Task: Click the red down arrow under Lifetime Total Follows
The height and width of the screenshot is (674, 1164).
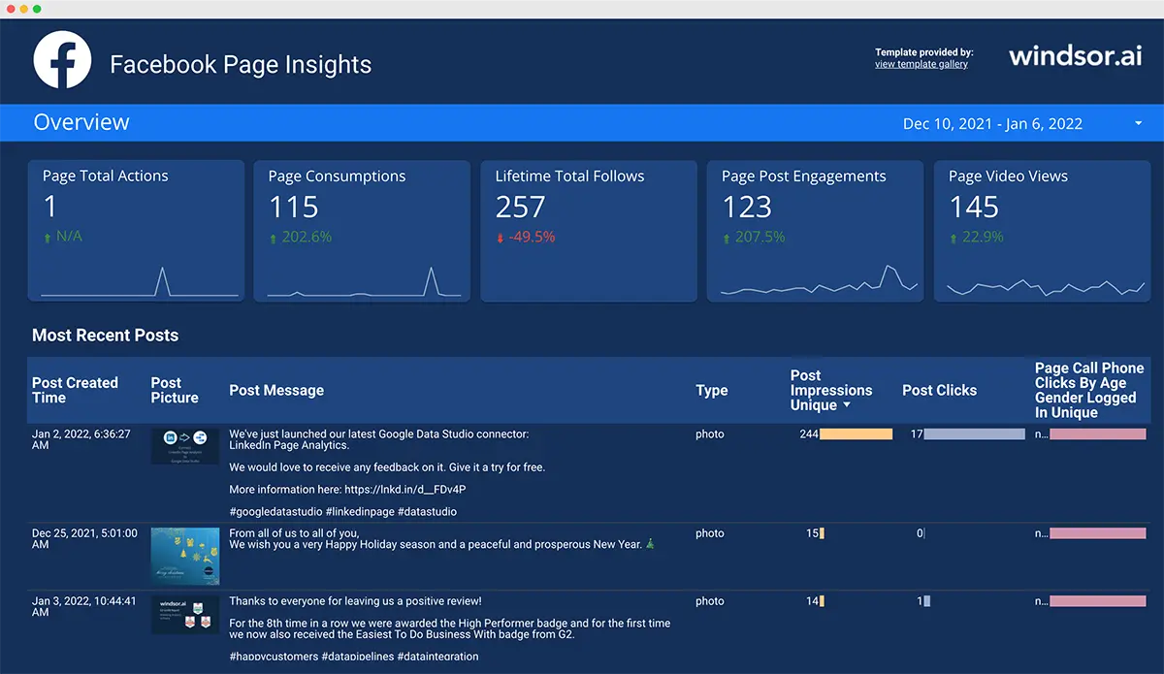Action: pos(501,238)
